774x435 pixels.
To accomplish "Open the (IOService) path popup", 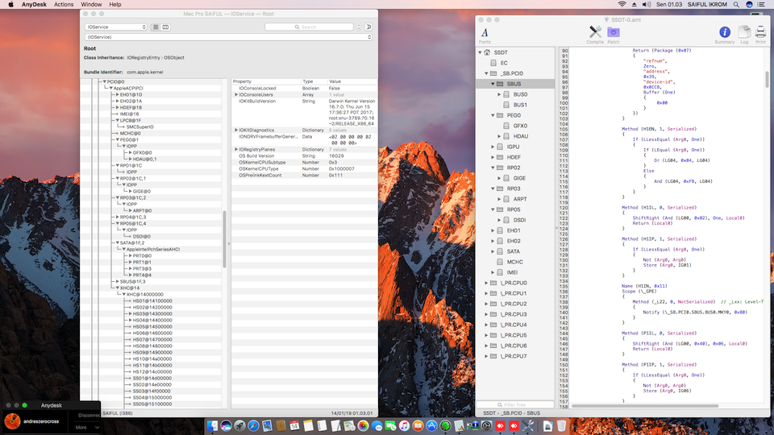I will (x=228, y=37).
